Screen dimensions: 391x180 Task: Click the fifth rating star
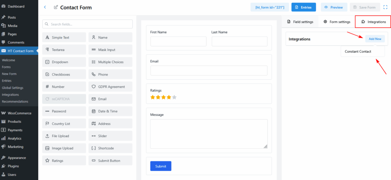coord(174,97)
